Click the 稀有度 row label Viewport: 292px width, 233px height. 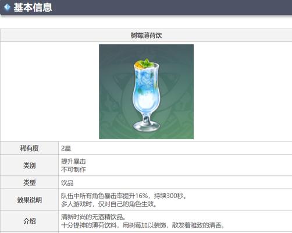click(x=29, y=149)
